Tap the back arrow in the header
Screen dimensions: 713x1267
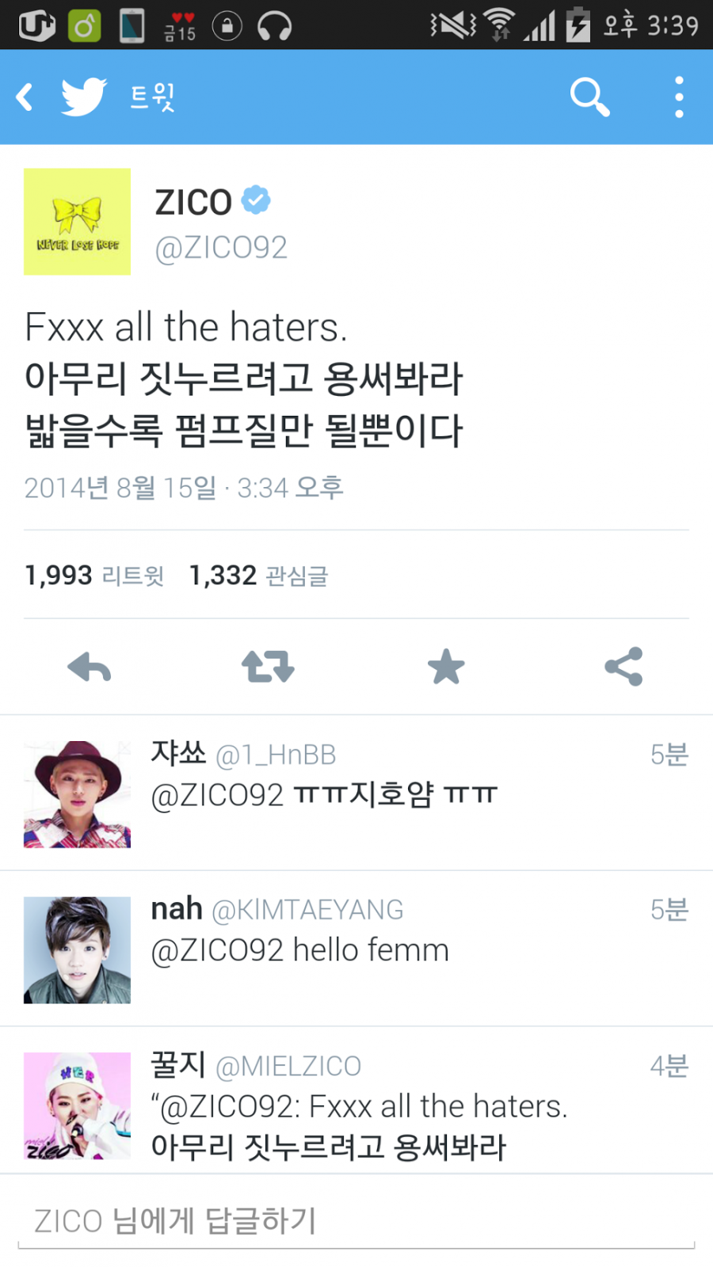click(x=25, y=97)
